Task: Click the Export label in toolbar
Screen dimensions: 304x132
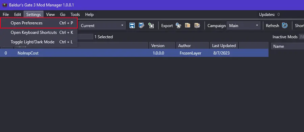Action: click(x=167, y=26)
